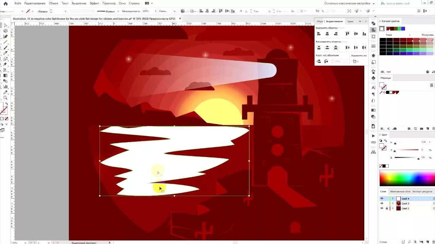The image size is (435, 244).
Task: Unlock layer Слой 2 with lock icon
Action: (386, 208)
